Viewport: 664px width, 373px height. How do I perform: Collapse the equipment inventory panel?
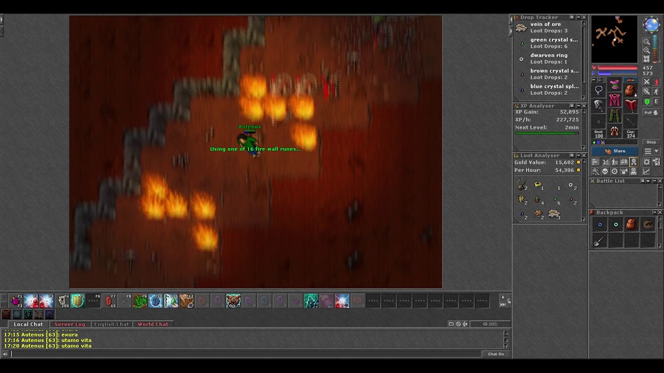coord(594,80)
